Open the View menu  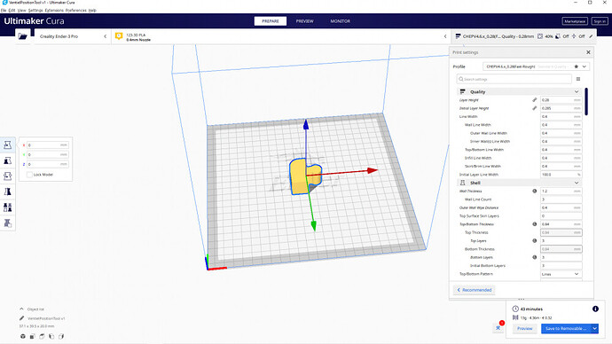(x=22, y=11)
